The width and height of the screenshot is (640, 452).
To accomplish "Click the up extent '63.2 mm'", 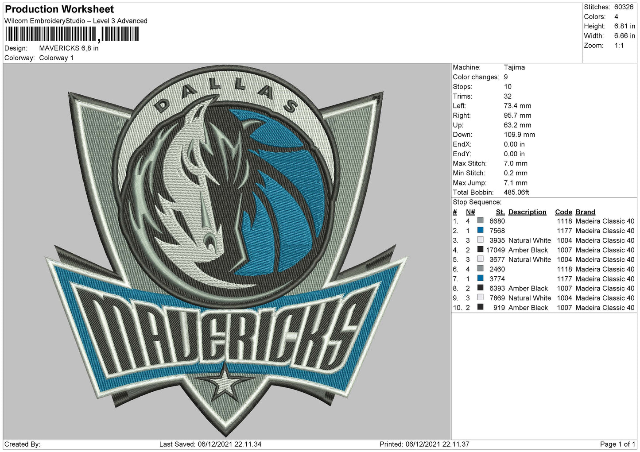I will (517, 125).
